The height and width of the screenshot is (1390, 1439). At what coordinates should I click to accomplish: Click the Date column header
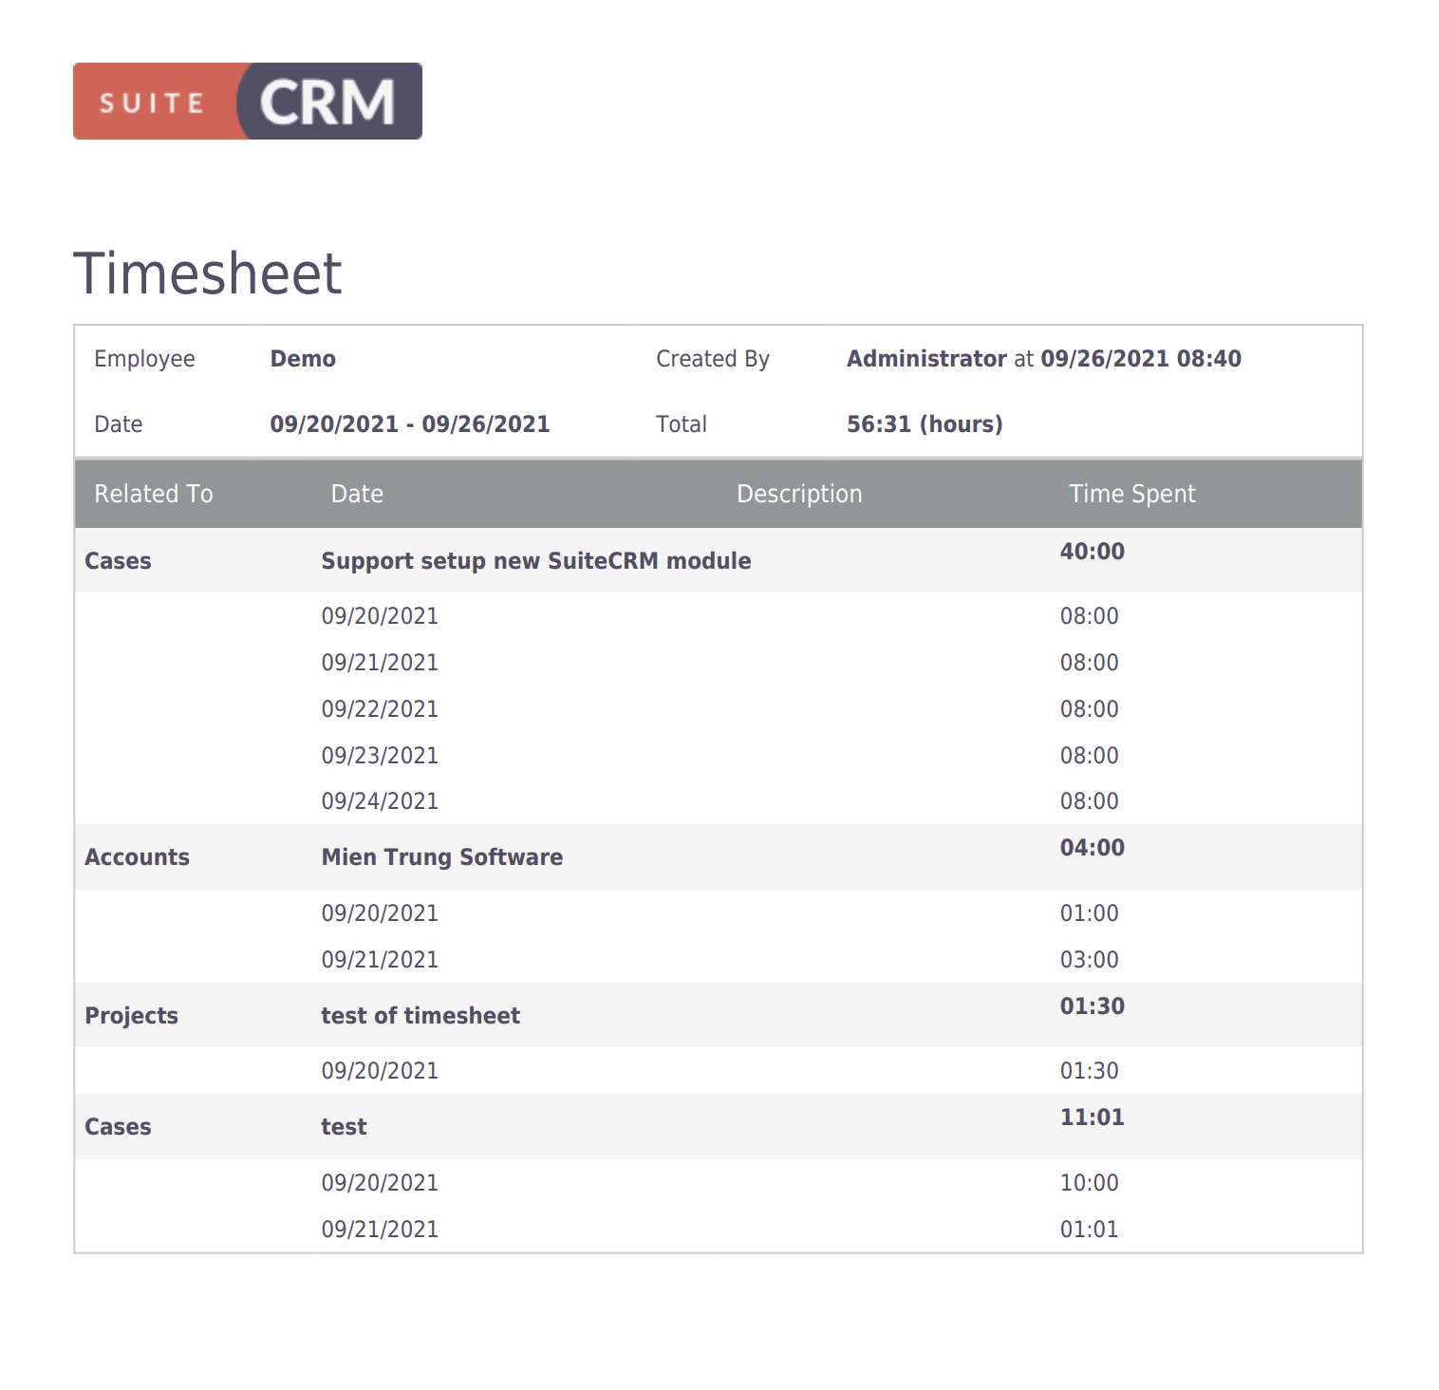tap(357, 494)
